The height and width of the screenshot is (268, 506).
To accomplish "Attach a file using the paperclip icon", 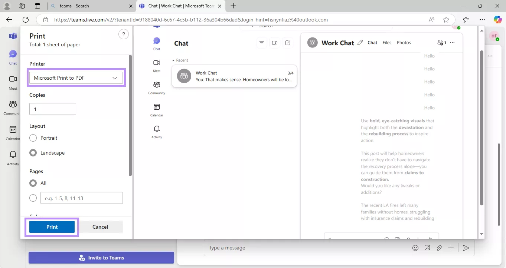I will click(x=439, y=248).
